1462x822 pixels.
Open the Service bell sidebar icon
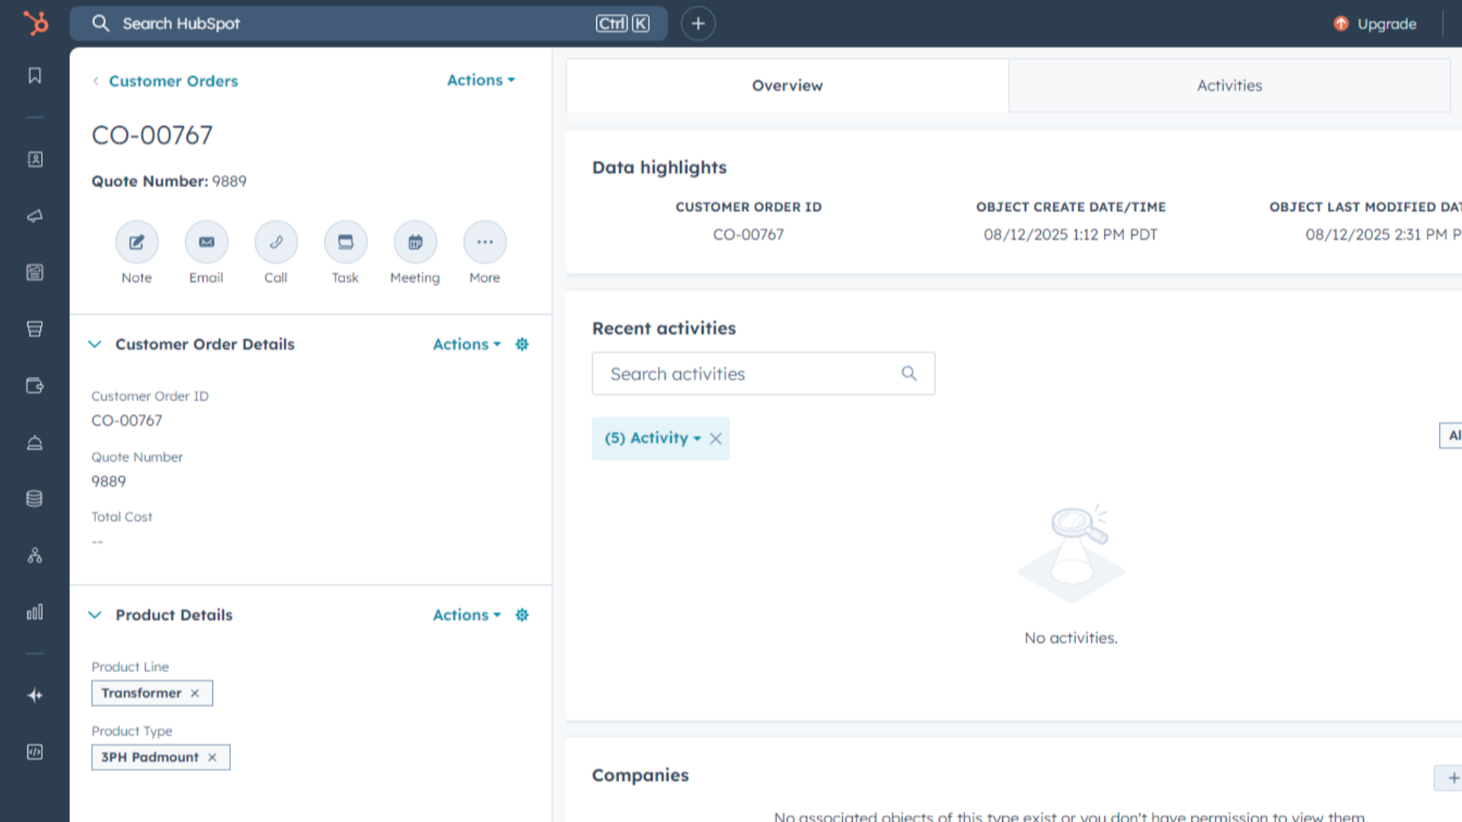coord(35,443)
